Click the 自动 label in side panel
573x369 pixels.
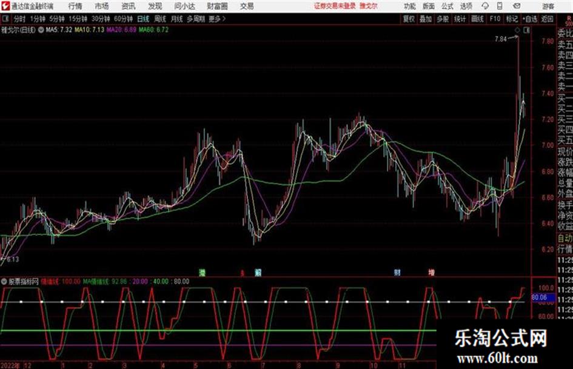565,239
